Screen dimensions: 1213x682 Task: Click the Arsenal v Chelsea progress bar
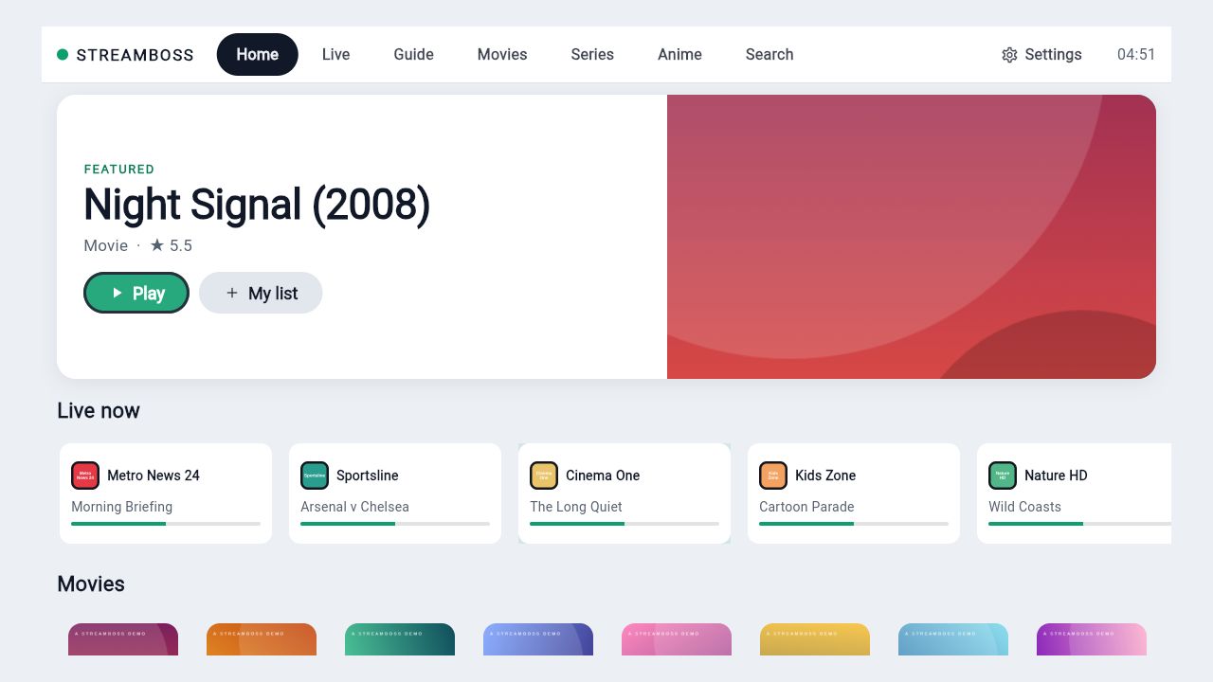(395, 524)
